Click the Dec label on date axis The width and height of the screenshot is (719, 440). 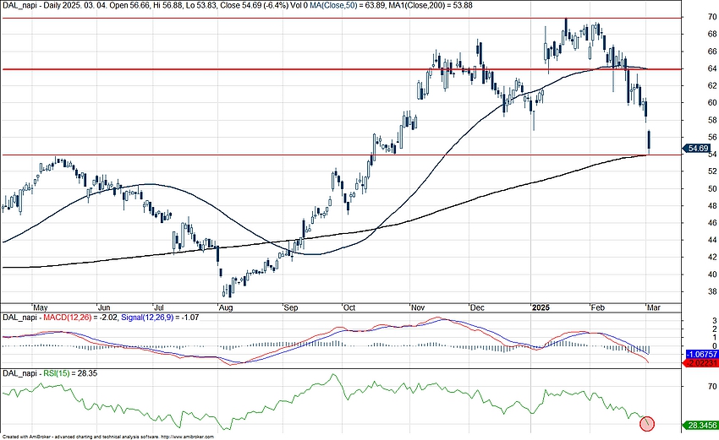tap(477, 307)
